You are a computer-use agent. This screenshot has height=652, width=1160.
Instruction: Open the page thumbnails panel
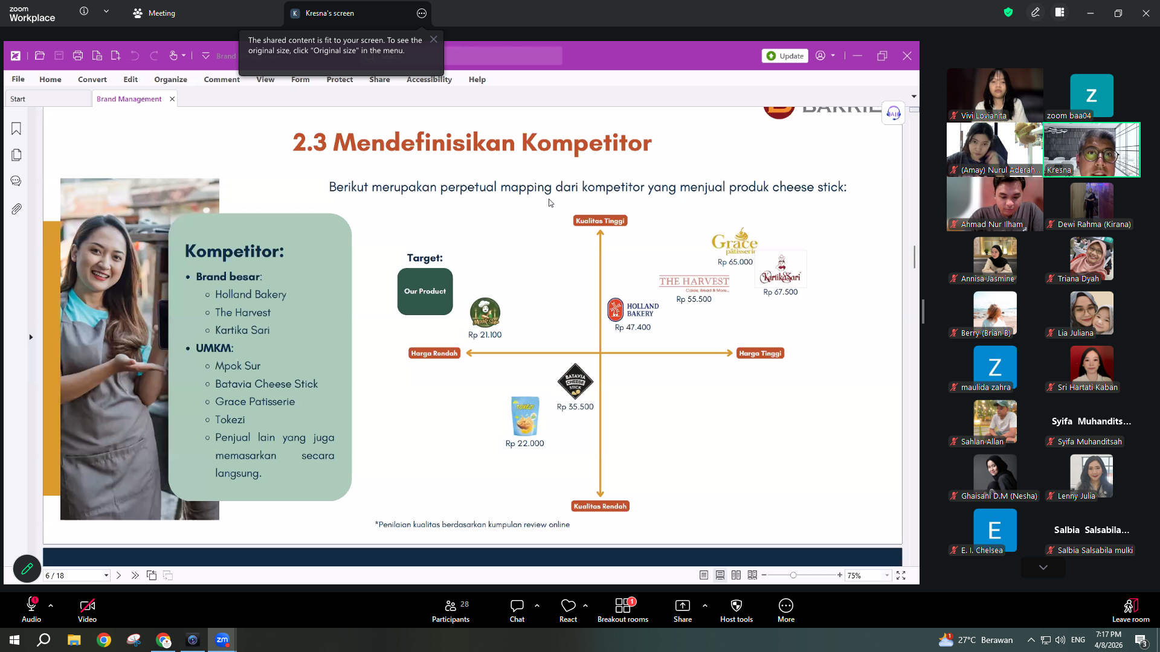point(16,155)
